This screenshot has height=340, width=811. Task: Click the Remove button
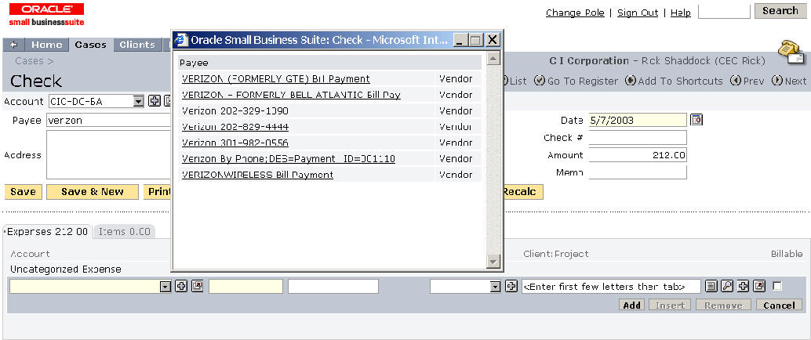(x=724, y=306)
